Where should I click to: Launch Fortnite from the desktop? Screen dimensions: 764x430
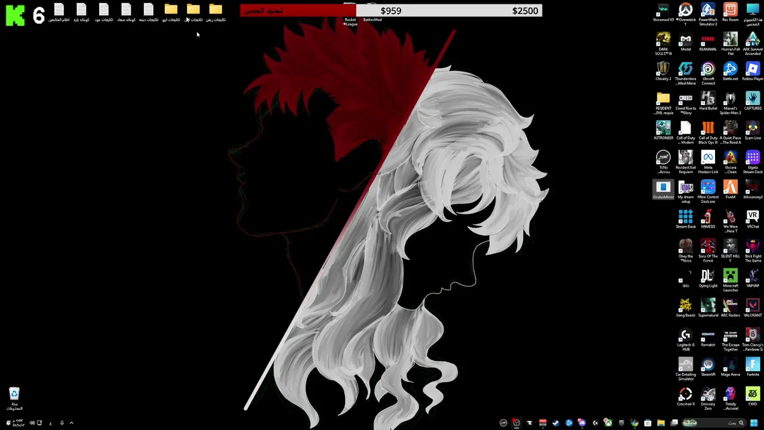click(753, 367)
